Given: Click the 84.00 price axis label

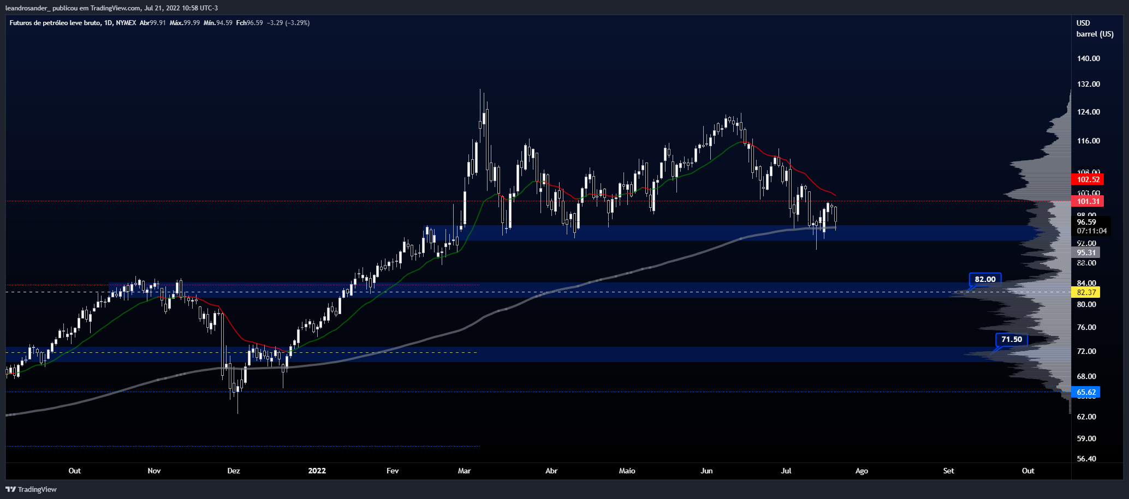Looking at the screenshot, I should pyautogui.click(x=1086, y=283).
